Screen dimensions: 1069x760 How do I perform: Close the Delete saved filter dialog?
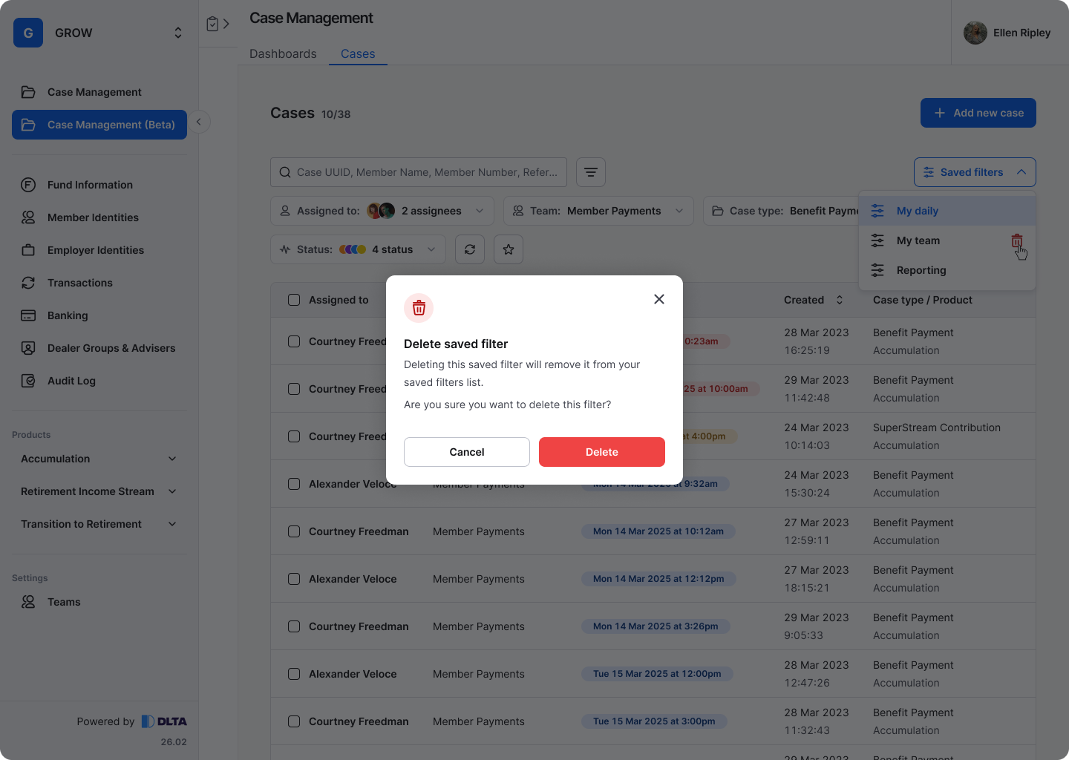(658, 299)
